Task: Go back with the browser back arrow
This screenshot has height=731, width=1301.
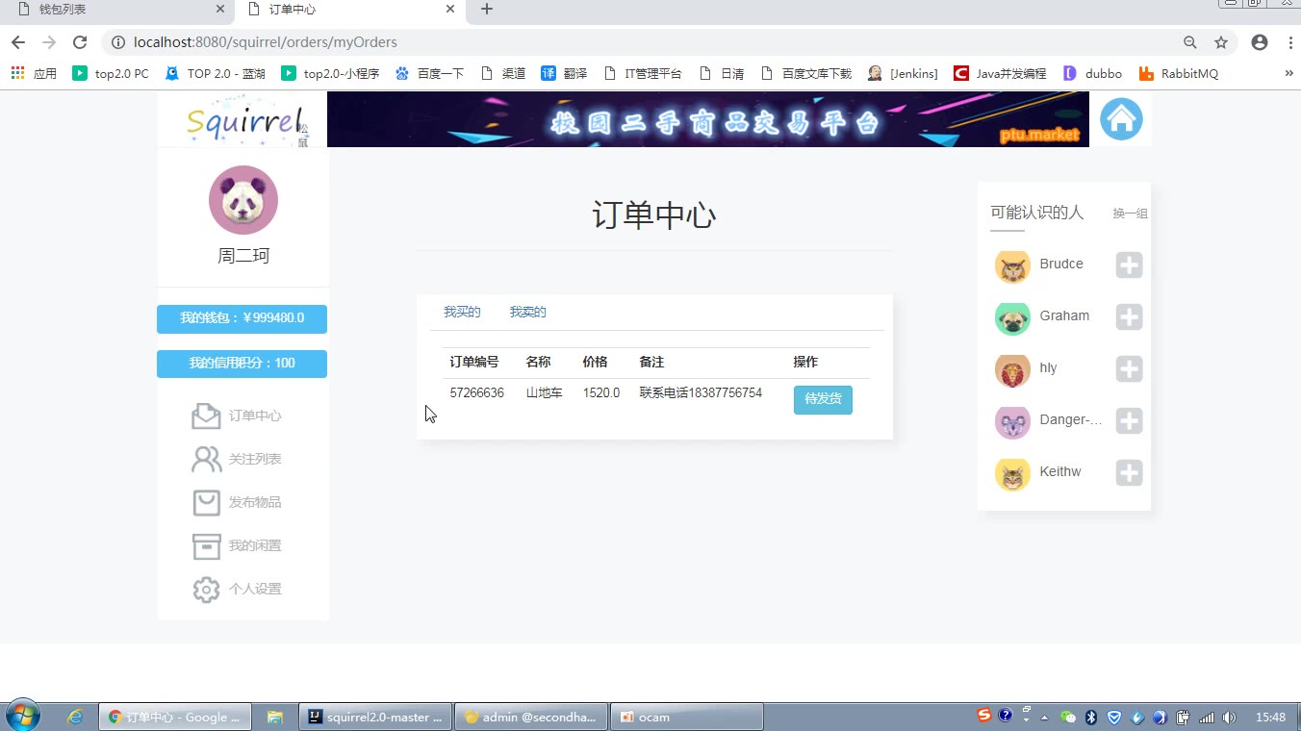Action: pyautogui.click(x=18, y=42)
